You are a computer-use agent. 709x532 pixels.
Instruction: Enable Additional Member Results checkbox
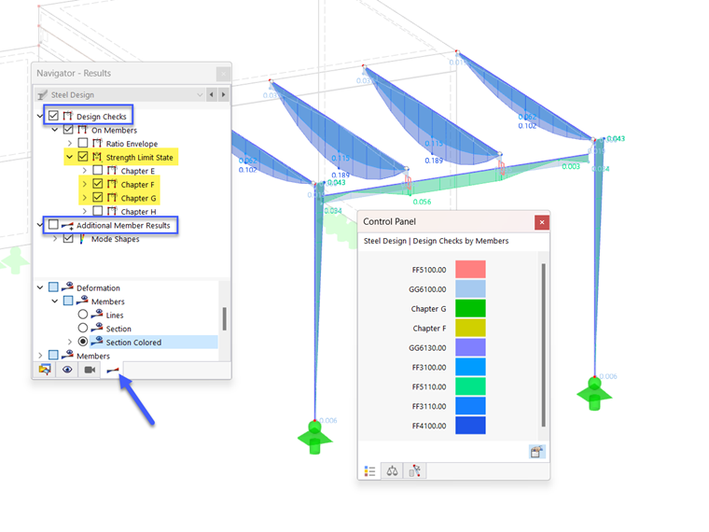(53, 224)
